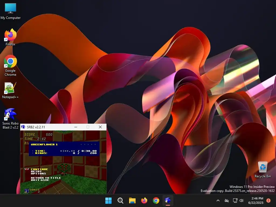
Task: Select the Recycle Bin desktop icon
Action: 263,169
